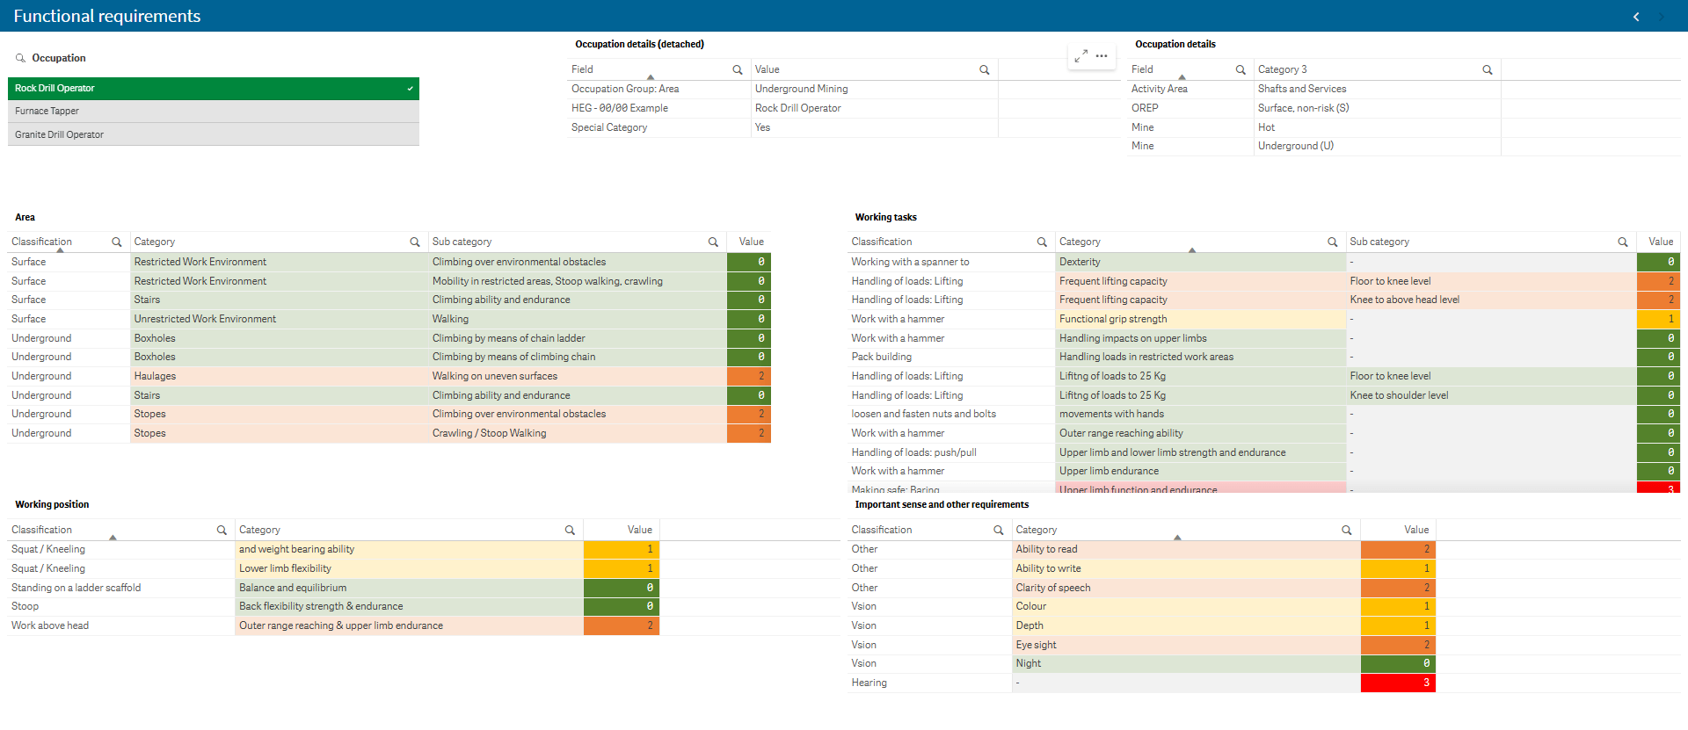Click the Functional requirements sheet title
Screen dimensions: 1688x730
pos(107,17)
